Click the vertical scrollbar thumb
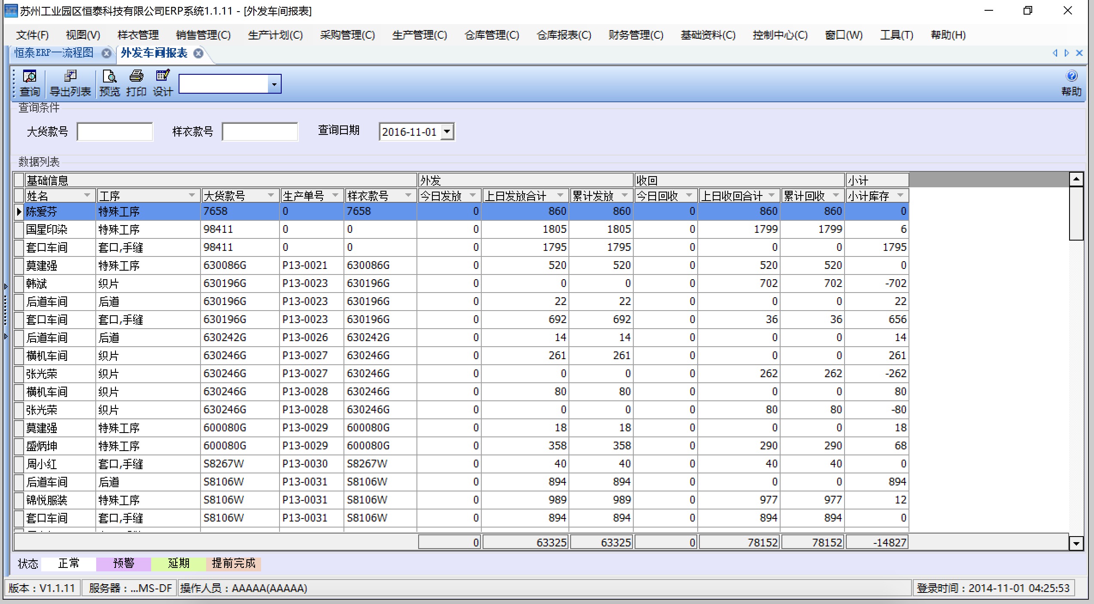This screenshot has height=604, width=1094. click(x=1076, y=213)
